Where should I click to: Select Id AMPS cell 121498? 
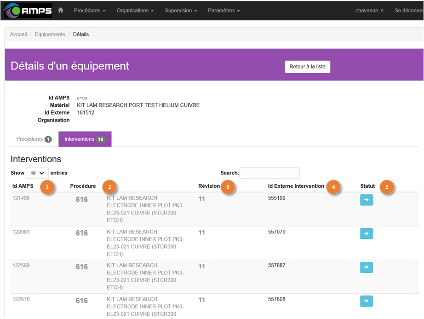pyautogui.click(x=21, y=198)
